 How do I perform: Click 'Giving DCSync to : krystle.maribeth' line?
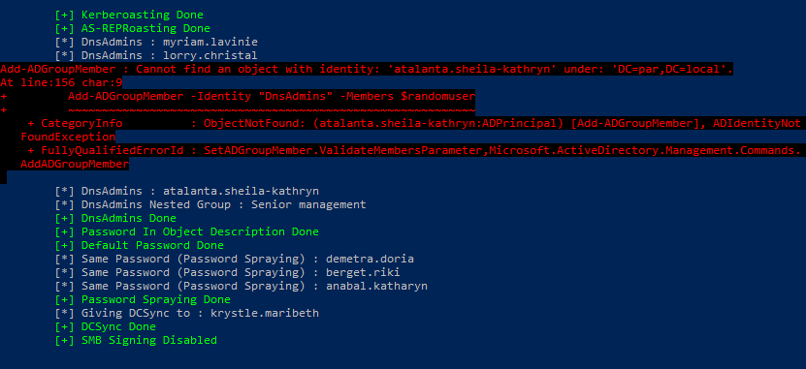point(186,313)
